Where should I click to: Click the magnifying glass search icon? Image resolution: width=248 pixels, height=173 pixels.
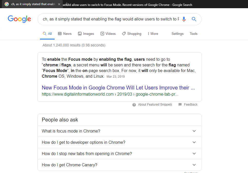pyautogui.click(x=194, y=19)
